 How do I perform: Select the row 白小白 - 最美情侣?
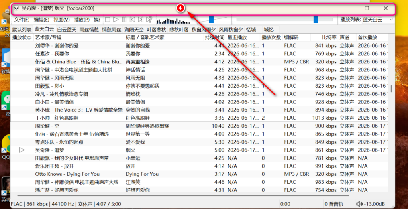point(200,102)
